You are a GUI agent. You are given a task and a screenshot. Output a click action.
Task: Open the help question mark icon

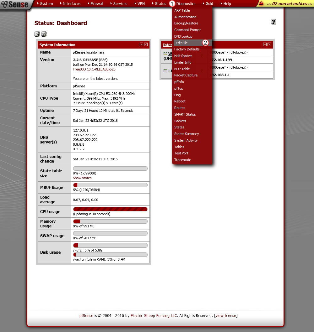[x=273, y=22]
